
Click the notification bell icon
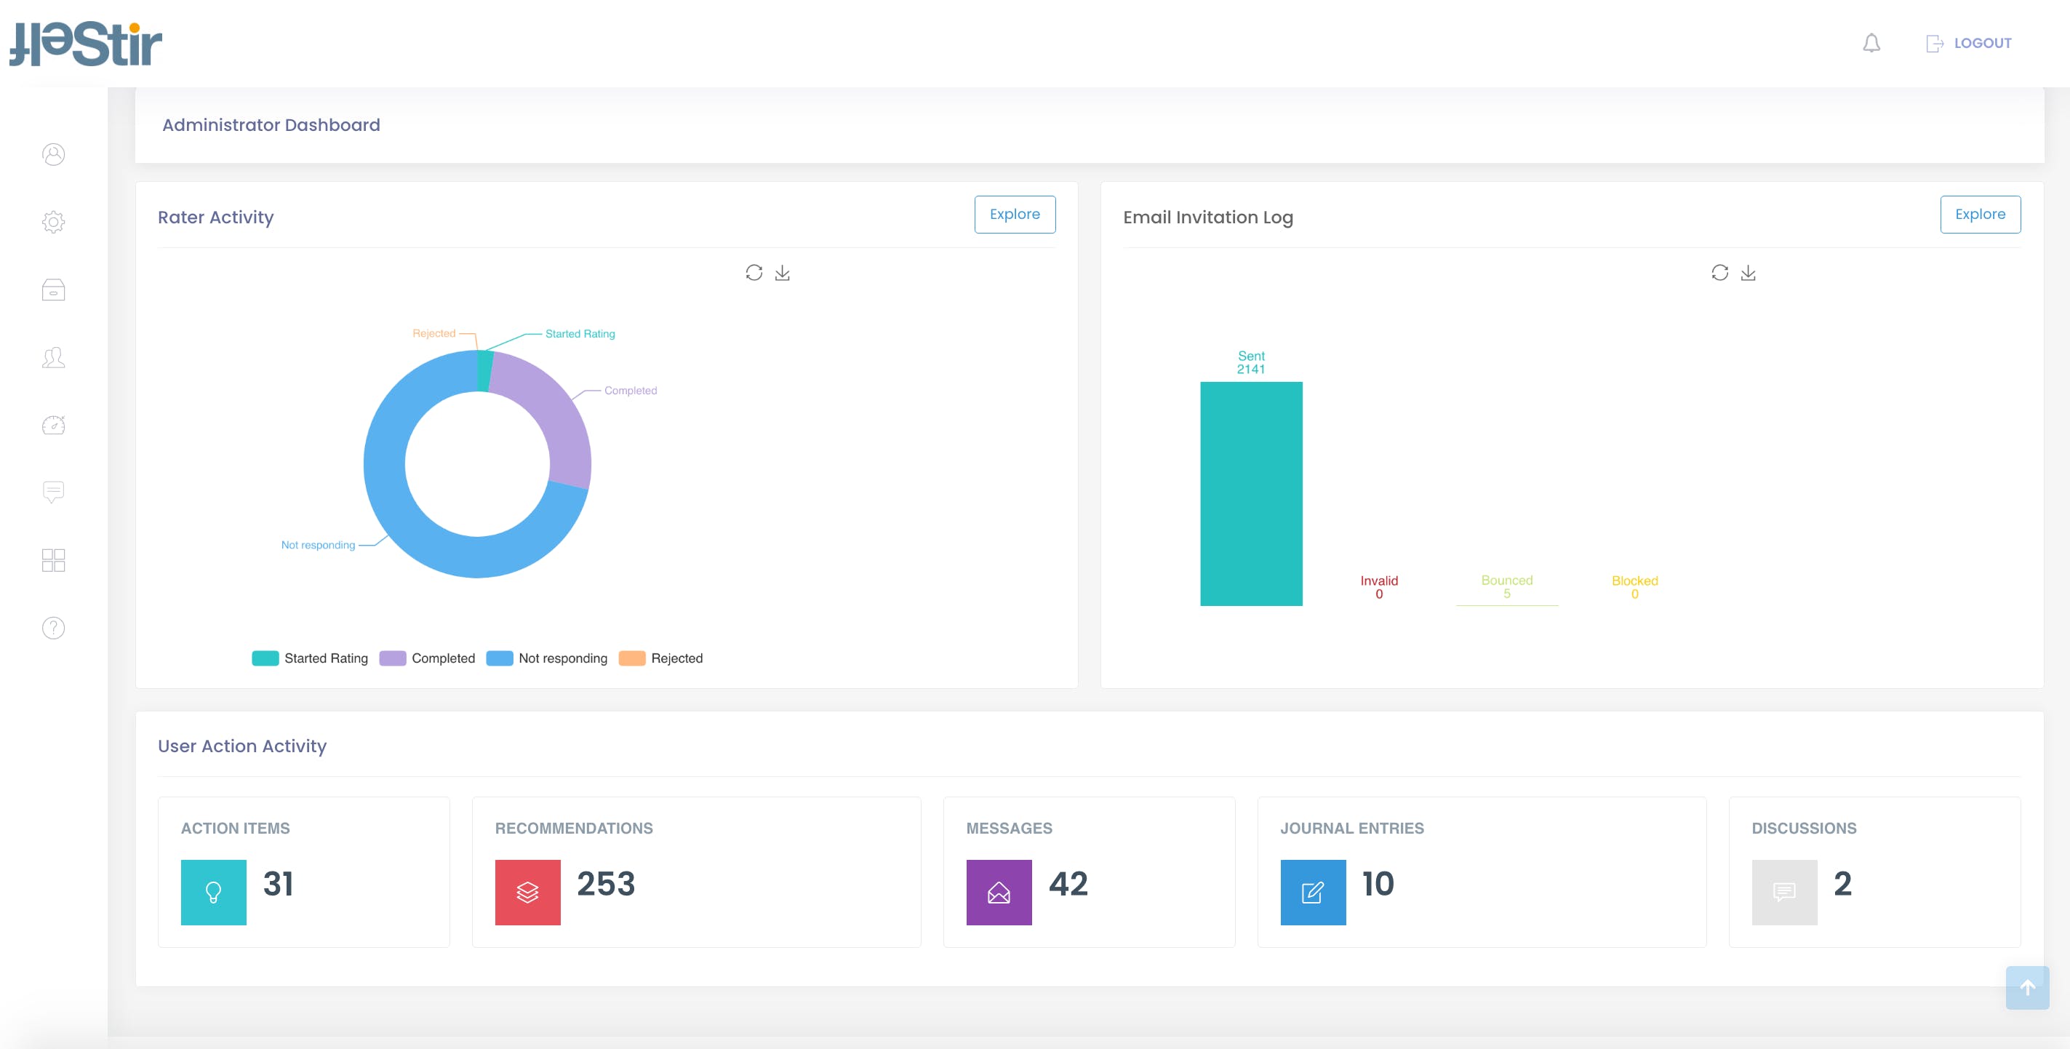(x=1871, y=44)
